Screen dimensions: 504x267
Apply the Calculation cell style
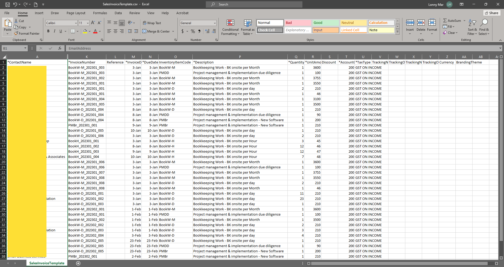381,23
